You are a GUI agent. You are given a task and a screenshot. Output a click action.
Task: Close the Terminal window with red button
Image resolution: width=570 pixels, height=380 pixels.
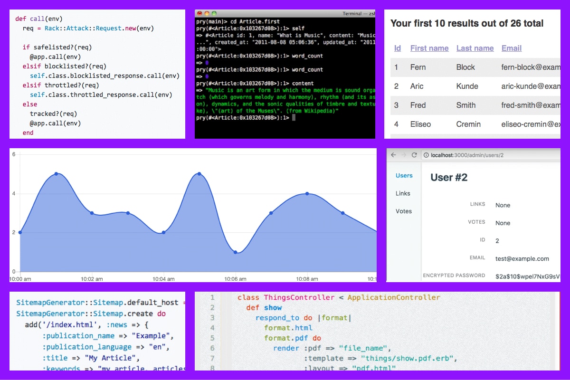199,13
